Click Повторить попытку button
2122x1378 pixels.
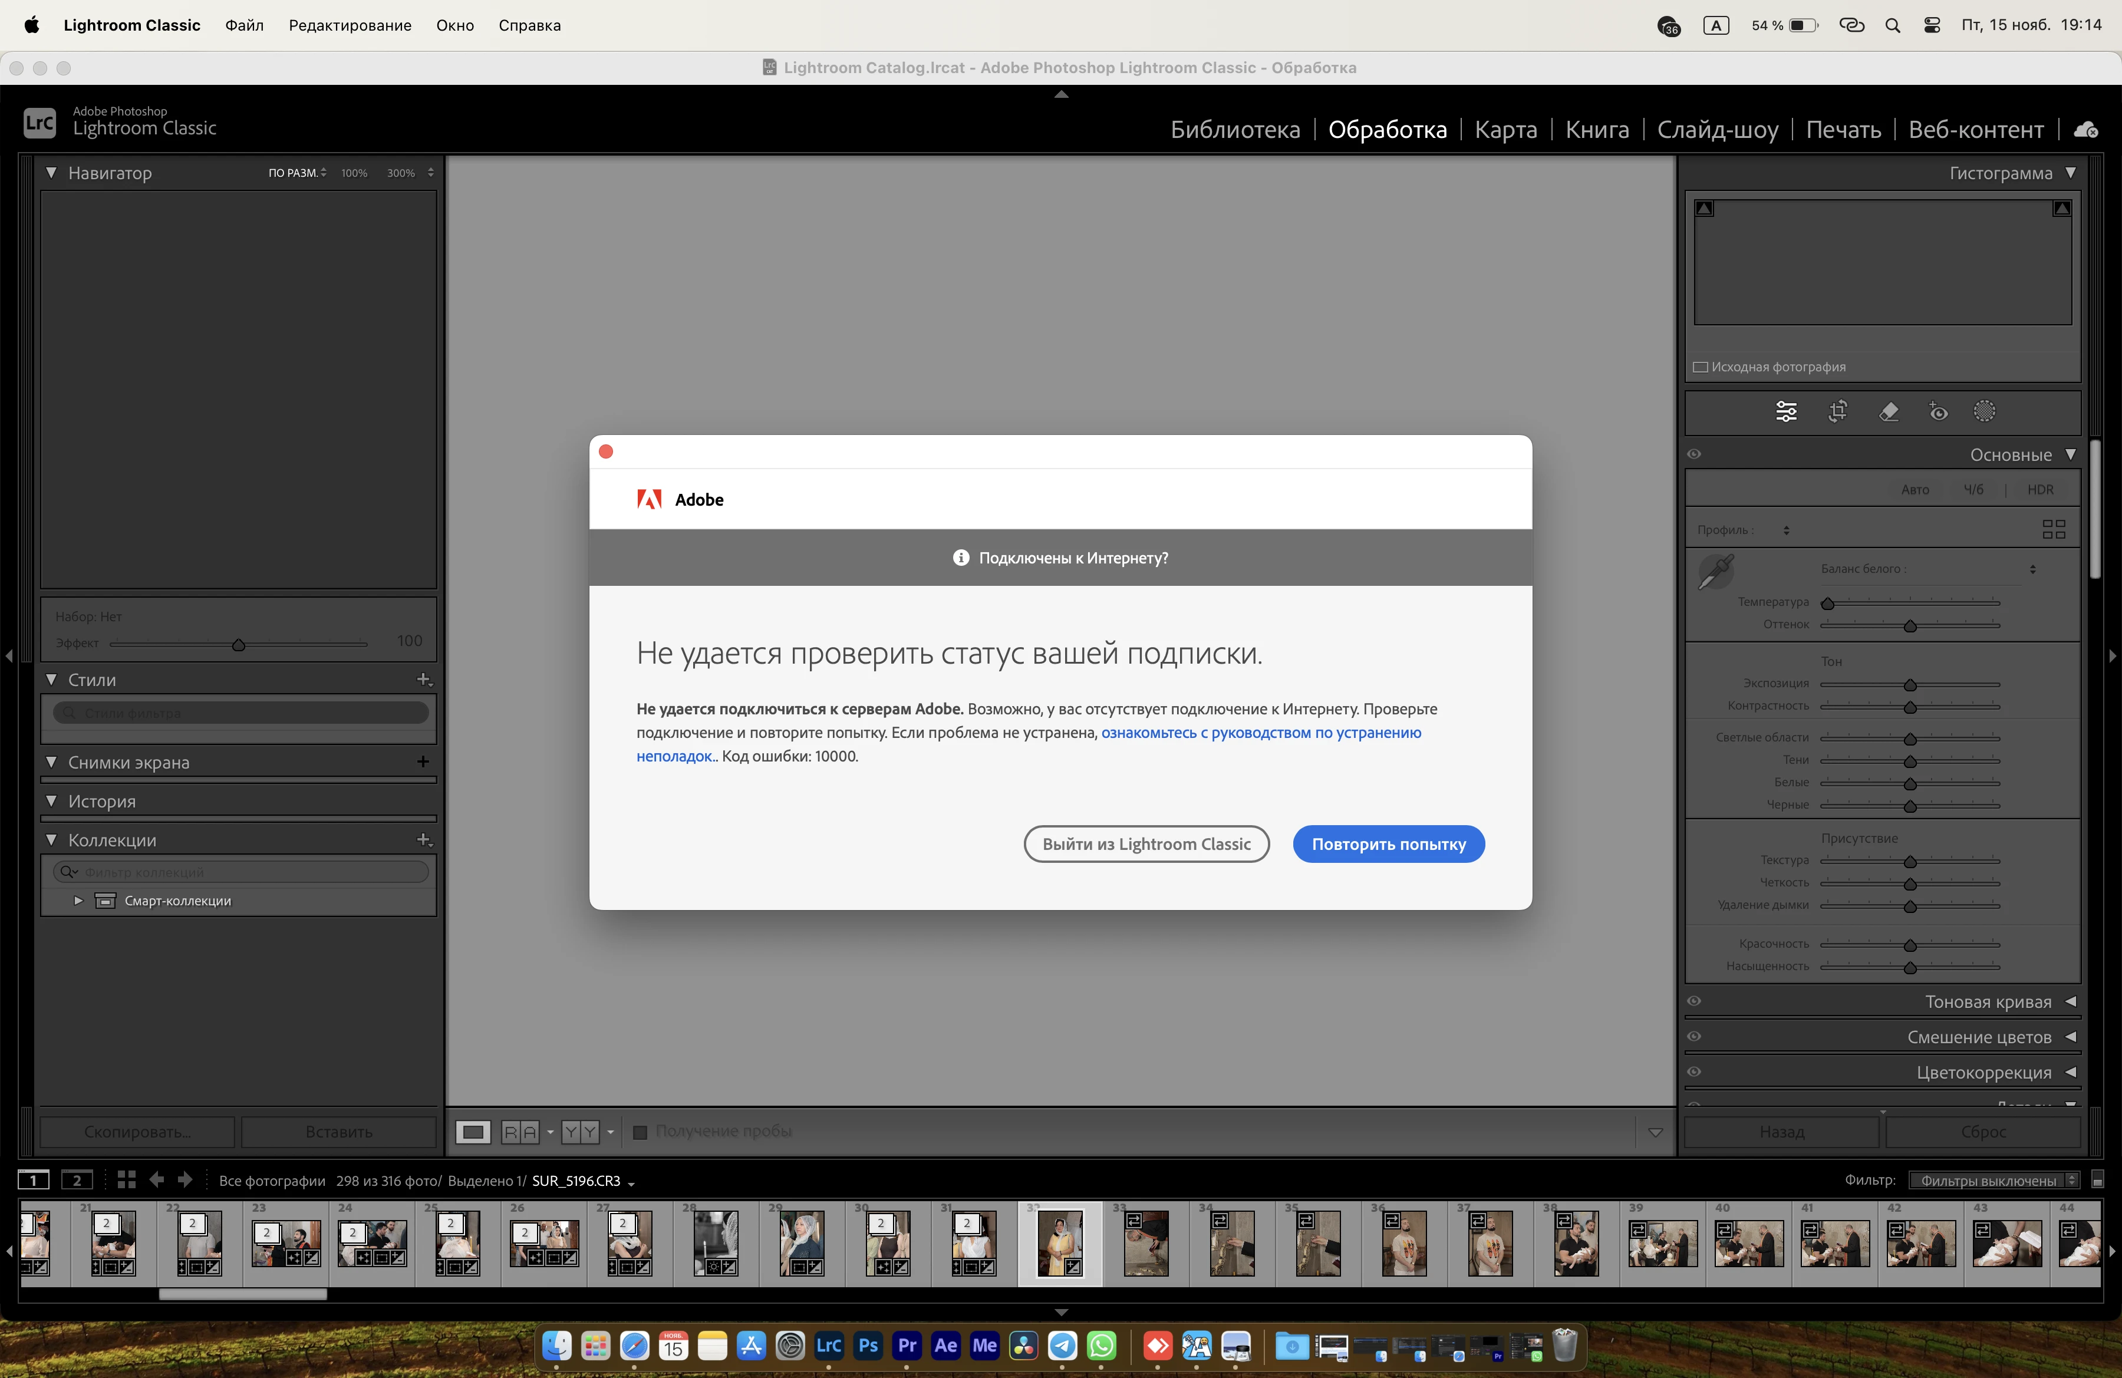(x=1388, y=844)
